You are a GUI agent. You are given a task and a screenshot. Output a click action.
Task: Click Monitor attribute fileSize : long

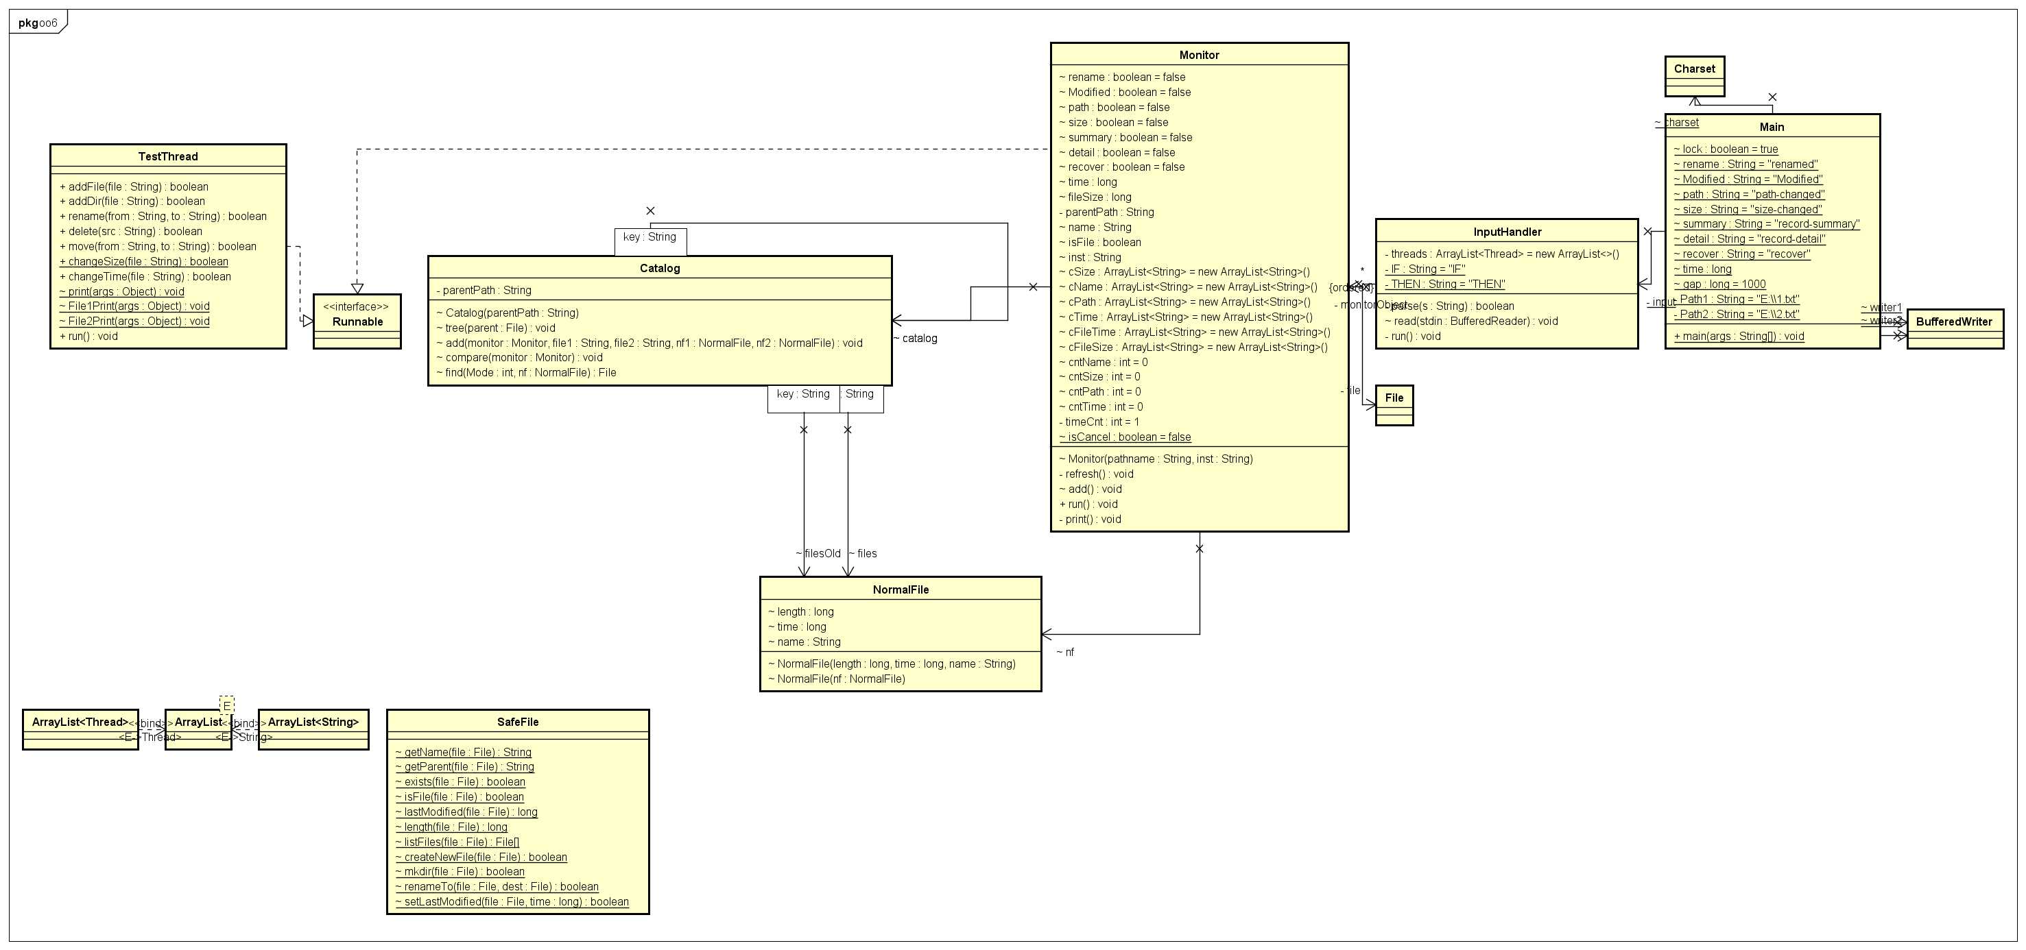coord(1095,197)
